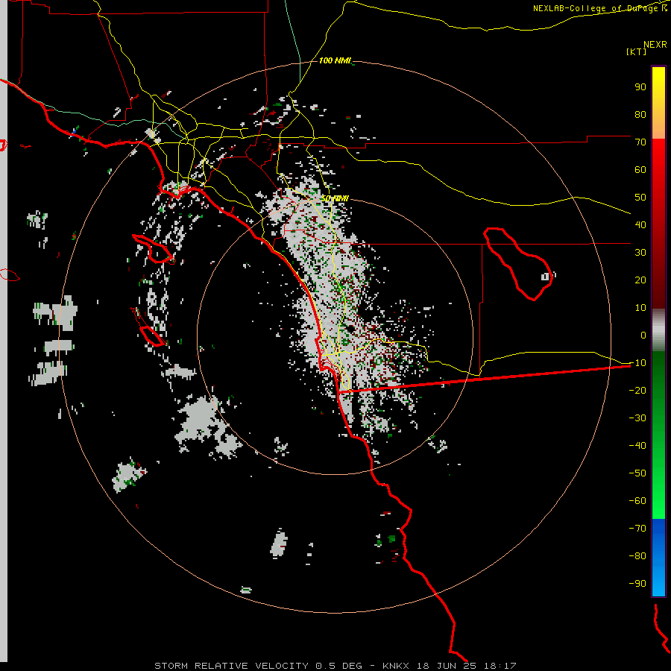The width and height of the screenshot is (671, 671).
Task: Click the positive 70 scale value
Action: [640, 142]
